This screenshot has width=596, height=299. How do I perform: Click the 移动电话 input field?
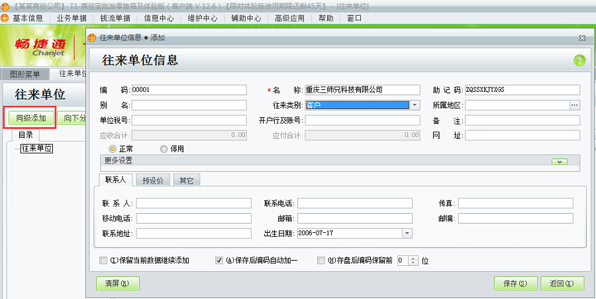click(x=194, y=218)
